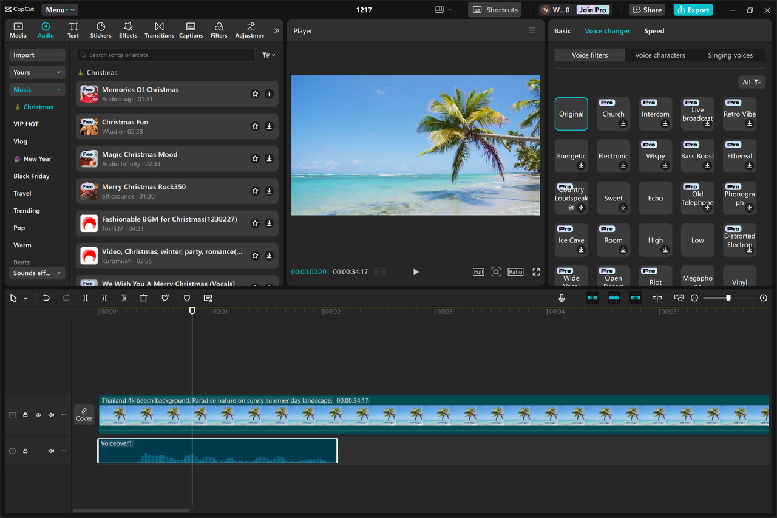Image resolution: width=777 pixels, height=518 pixels.
Task: Zoom in the timeline
Action: 764,298
